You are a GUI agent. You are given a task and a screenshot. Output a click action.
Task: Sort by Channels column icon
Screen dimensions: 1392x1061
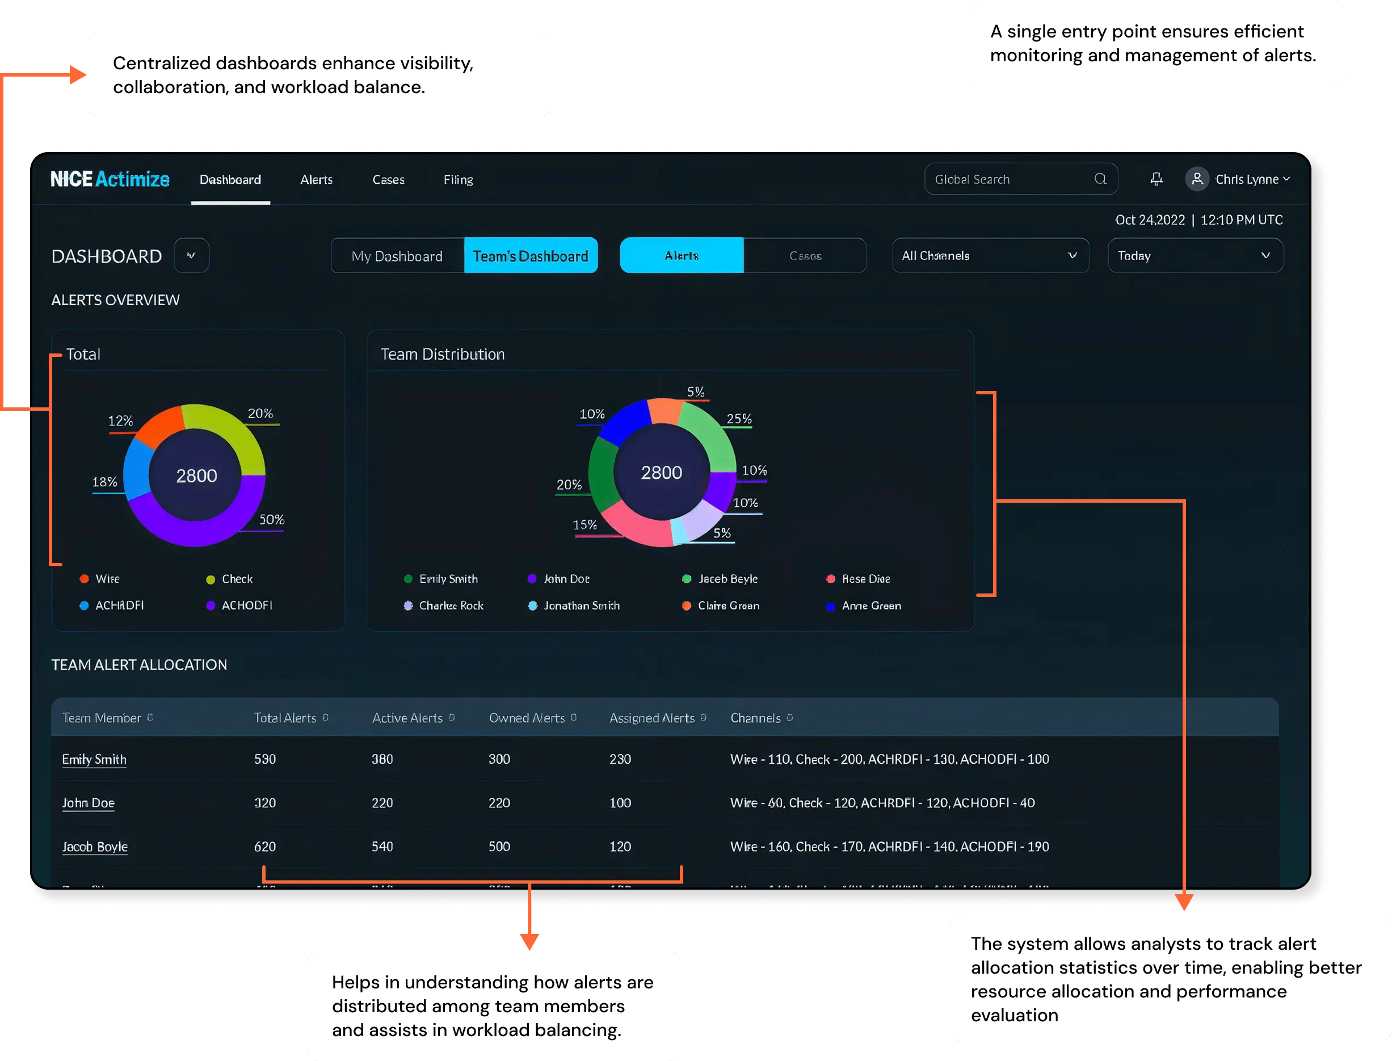[789, 717]
